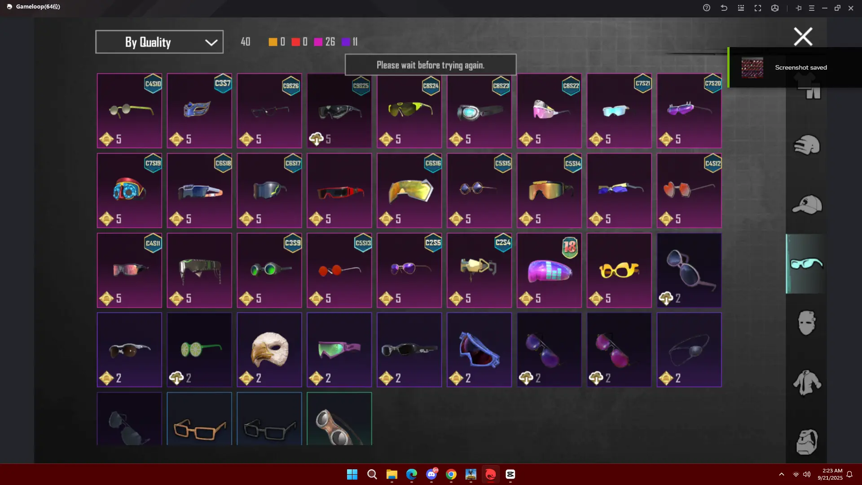Click the dropdown chevron arrow
Screen dimensions: 862x485
[211, 43]
